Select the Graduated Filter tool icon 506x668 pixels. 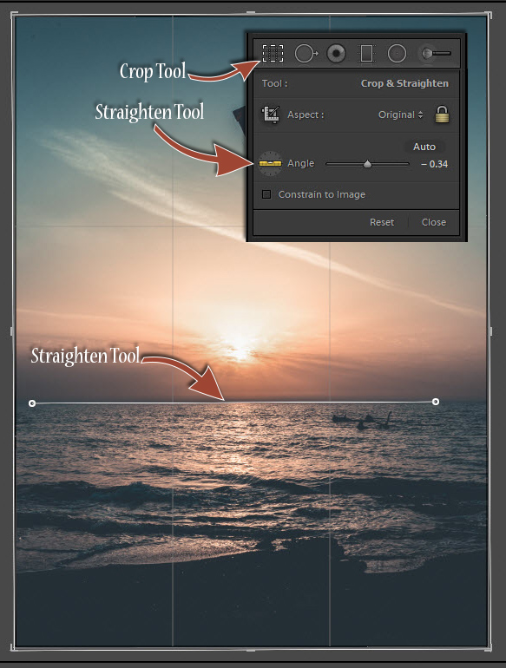(x=366, y=54)
